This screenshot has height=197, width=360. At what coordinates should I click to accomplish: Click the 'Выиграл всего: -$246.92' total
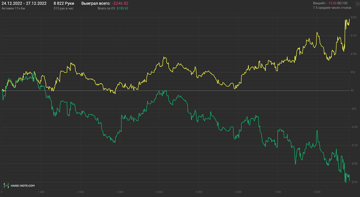105,4
